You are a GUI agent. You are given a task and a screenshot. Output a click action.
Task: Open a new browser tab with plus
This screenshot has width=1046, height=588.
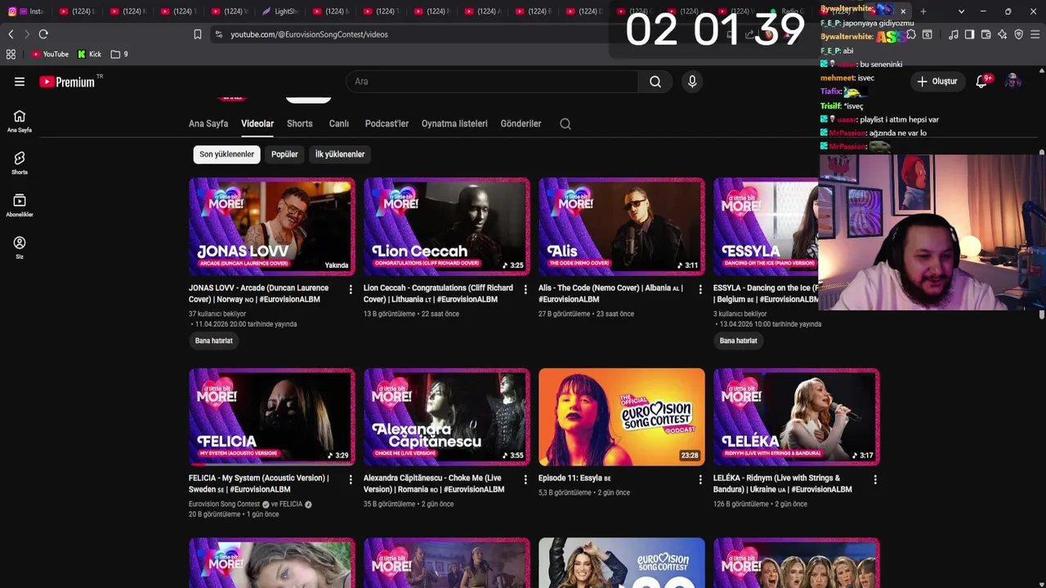pyautogui.click(x=923, y=11)
